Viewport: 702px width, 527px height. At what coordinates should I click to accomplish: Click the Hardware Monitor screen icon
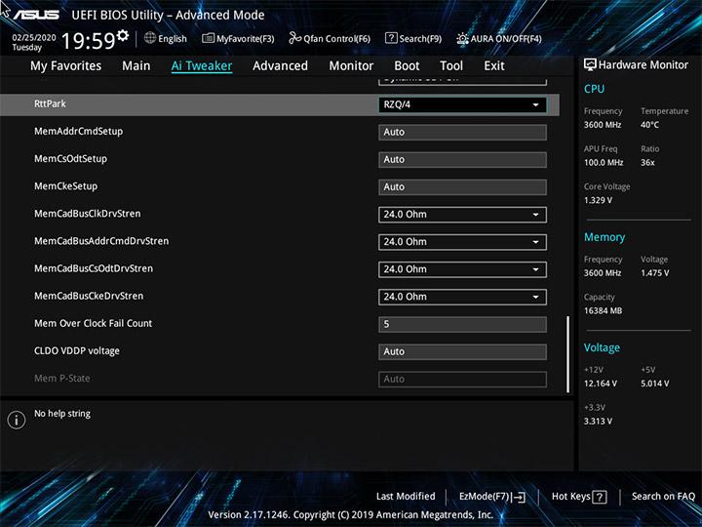click(590, 65)
